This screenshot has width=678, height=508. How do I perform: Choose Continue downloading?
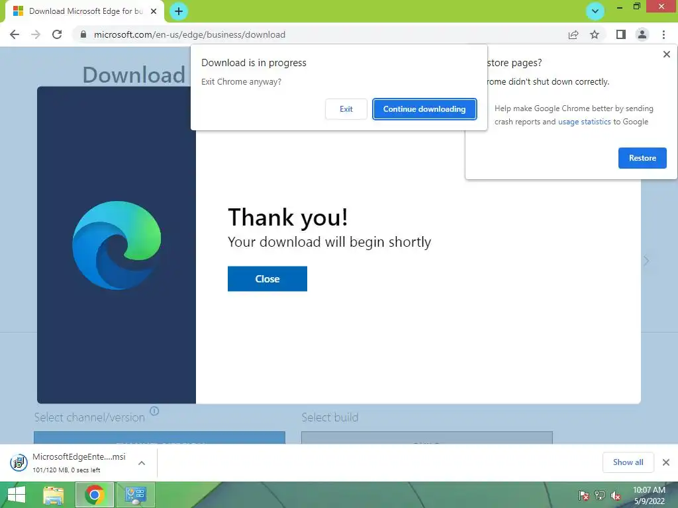[x=424, y=109]
